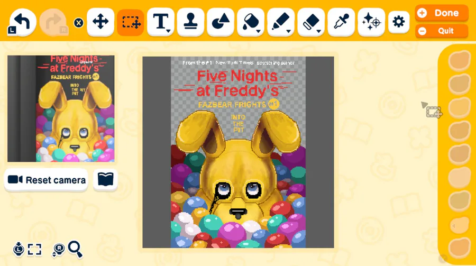Expand the Pen tool options
Screen dimensions: 476x266
tap(281, 22)
